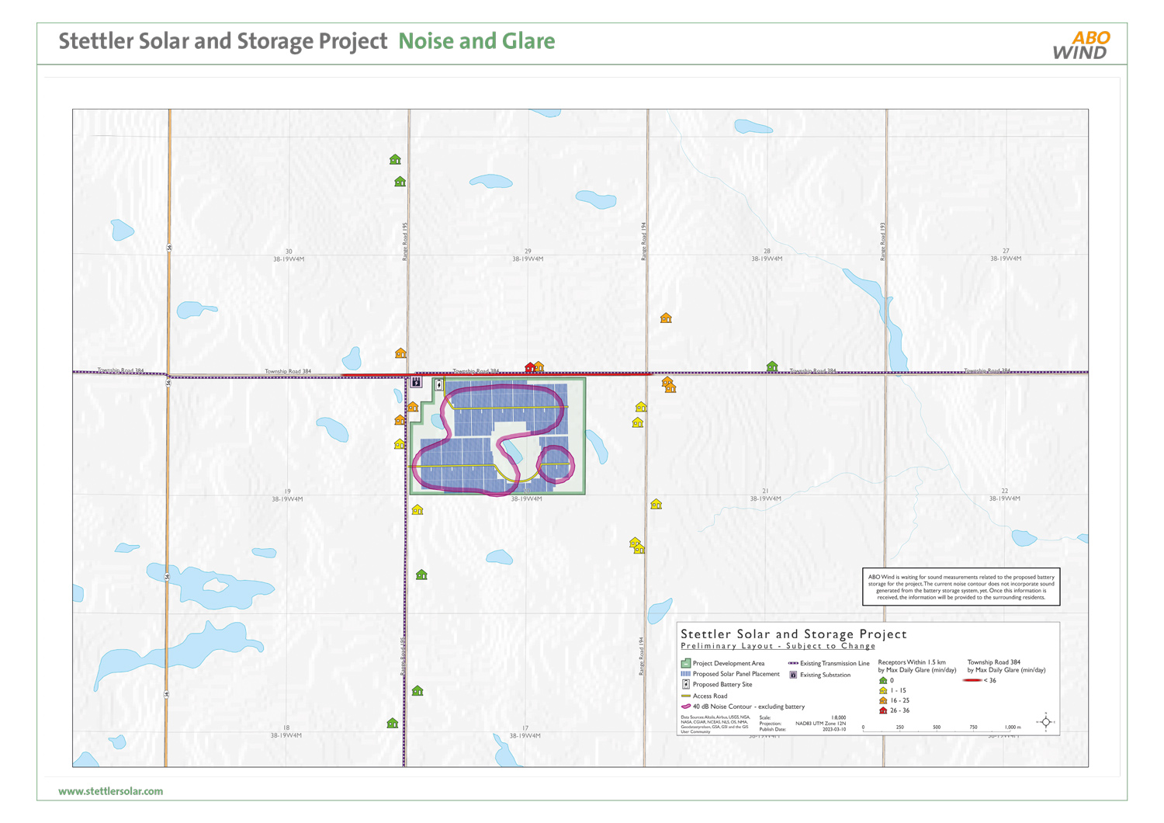Select the section '27 38-19W4M' label
1164x823 pixels.
[1006, 255]
